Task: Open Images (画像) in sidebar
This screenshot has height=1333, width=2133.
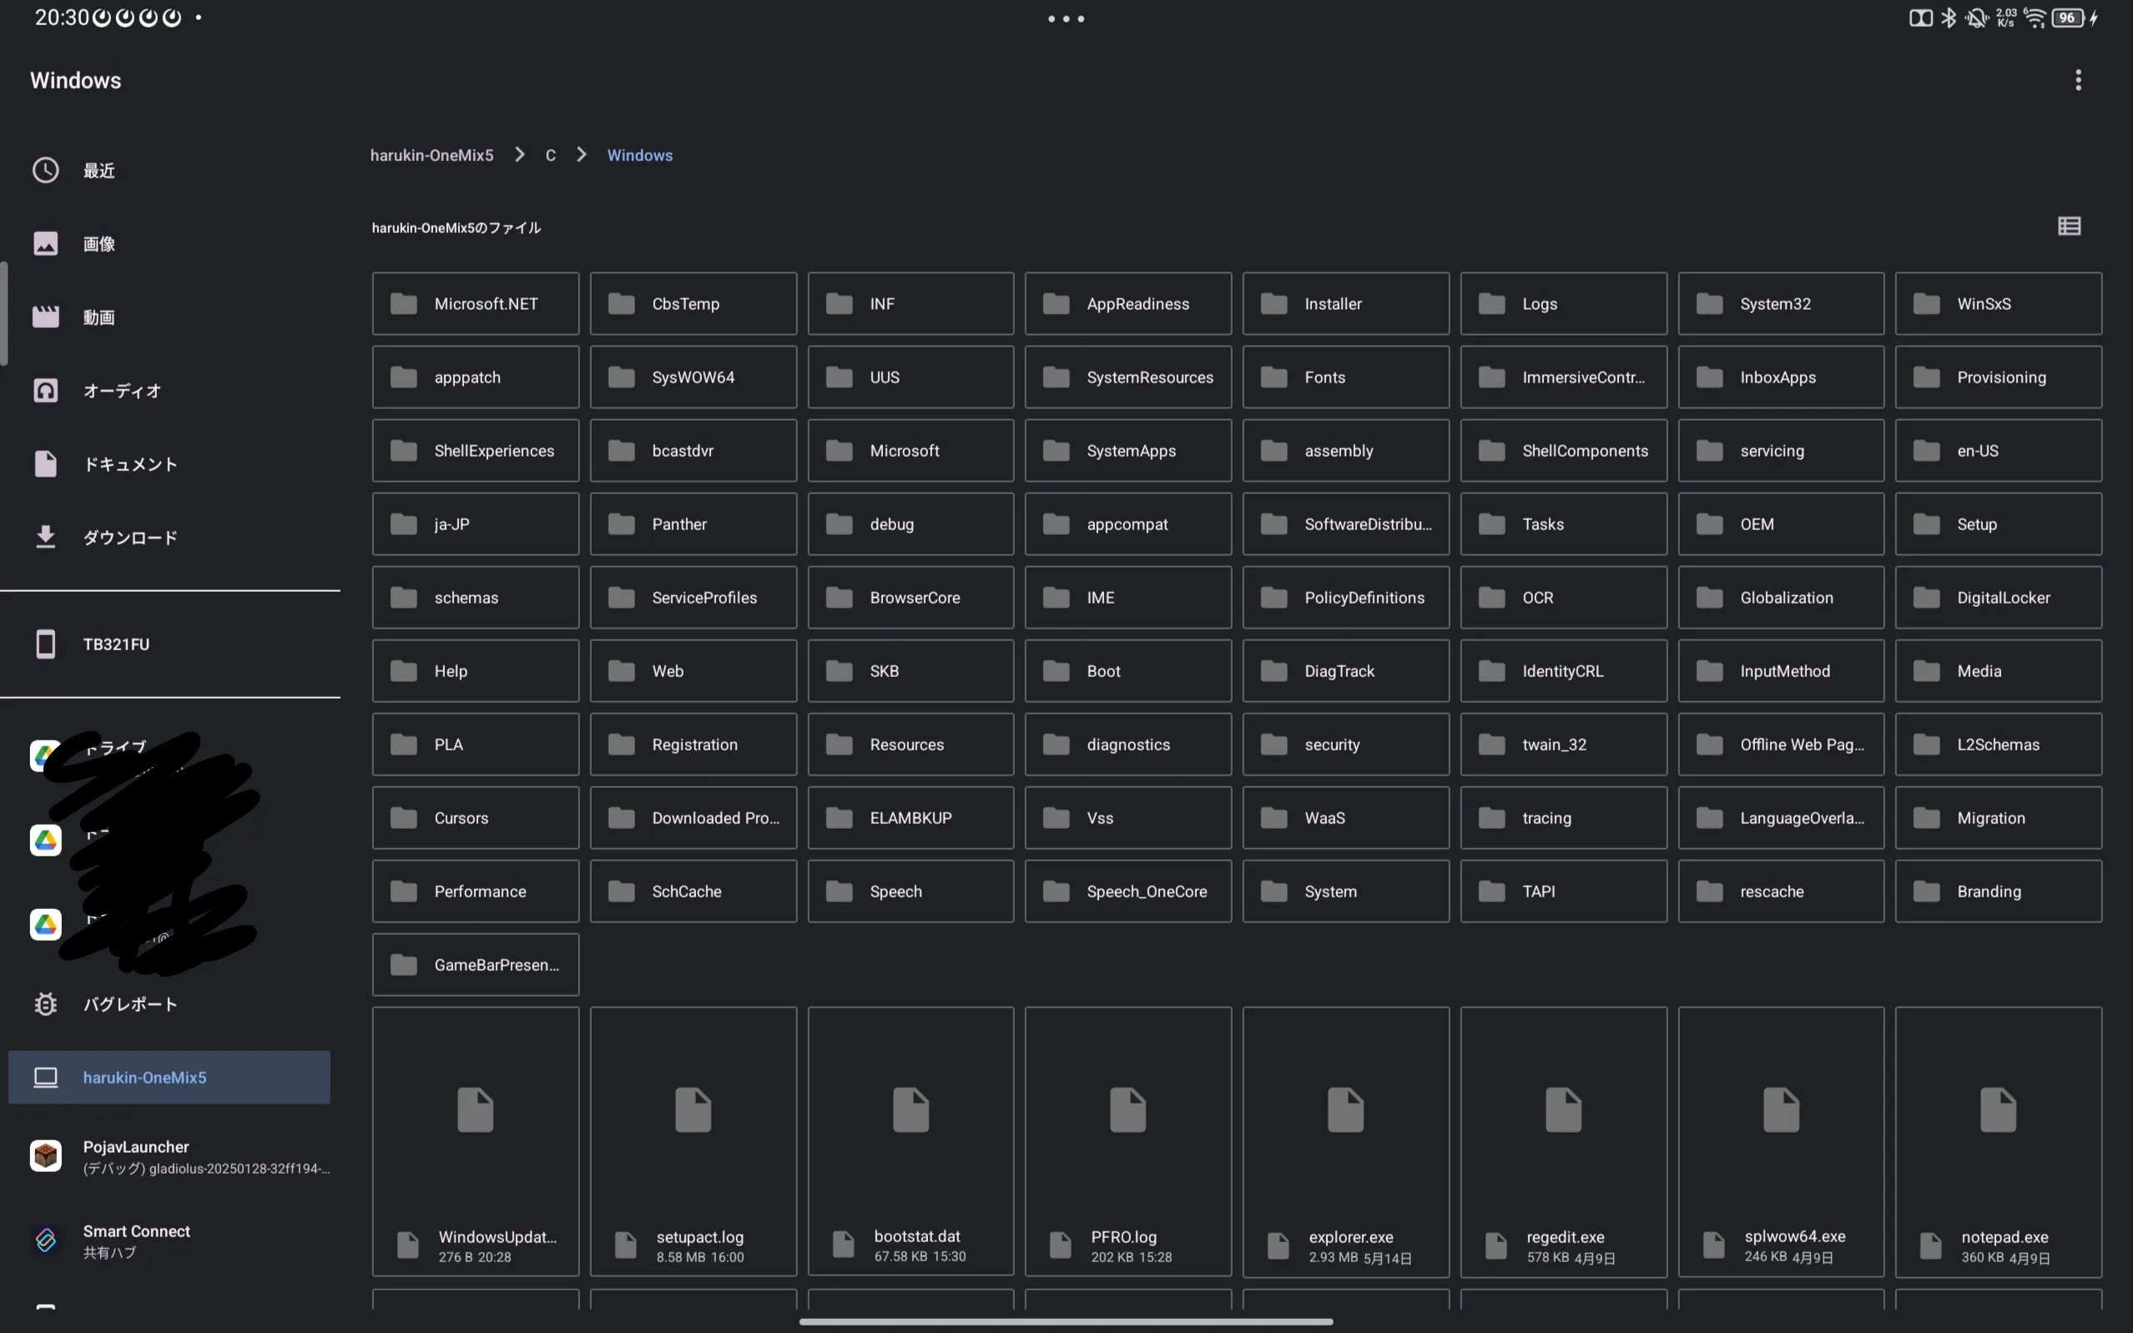Action: point(98,245)
